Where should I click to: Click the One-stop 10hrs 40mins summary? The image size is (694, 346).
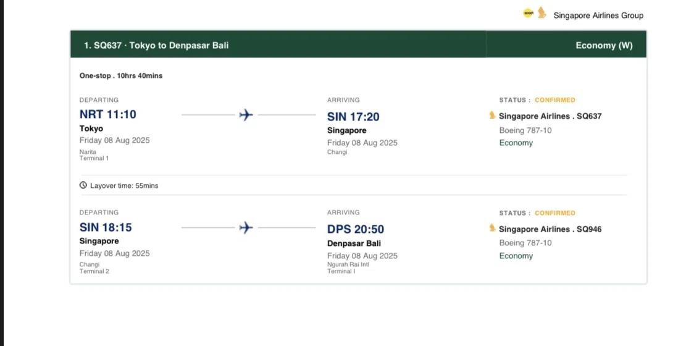click(x=121, y=76)
